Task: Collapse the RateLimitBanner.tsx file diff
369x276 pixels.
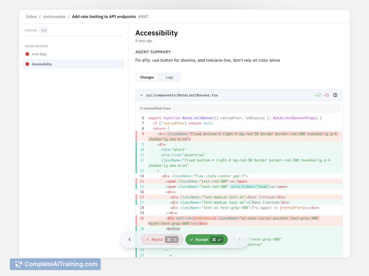Action: tap(141, 95)
